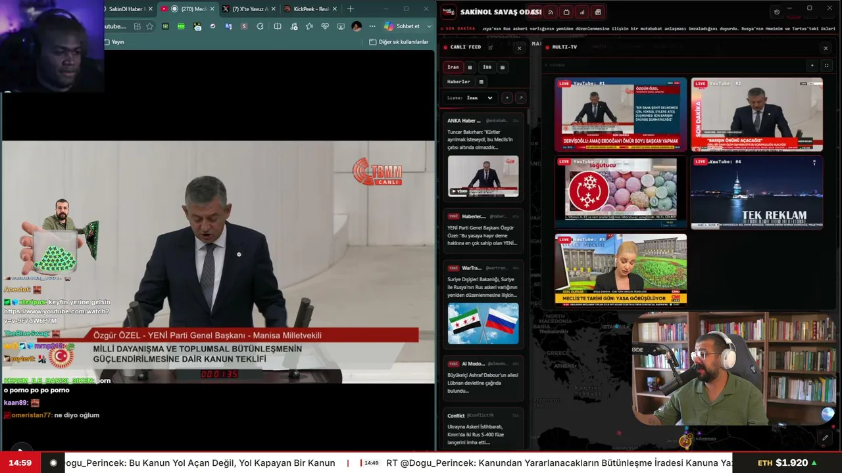Open the RSS feed icon in Sakinol header
Screen dimensions: 842x473
(551, 12)
